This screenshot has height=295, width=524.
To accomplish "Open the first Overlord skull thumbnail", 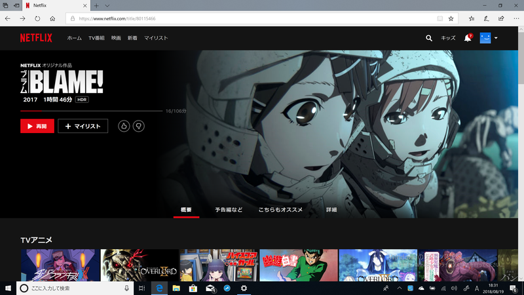I will click(140, 265).
